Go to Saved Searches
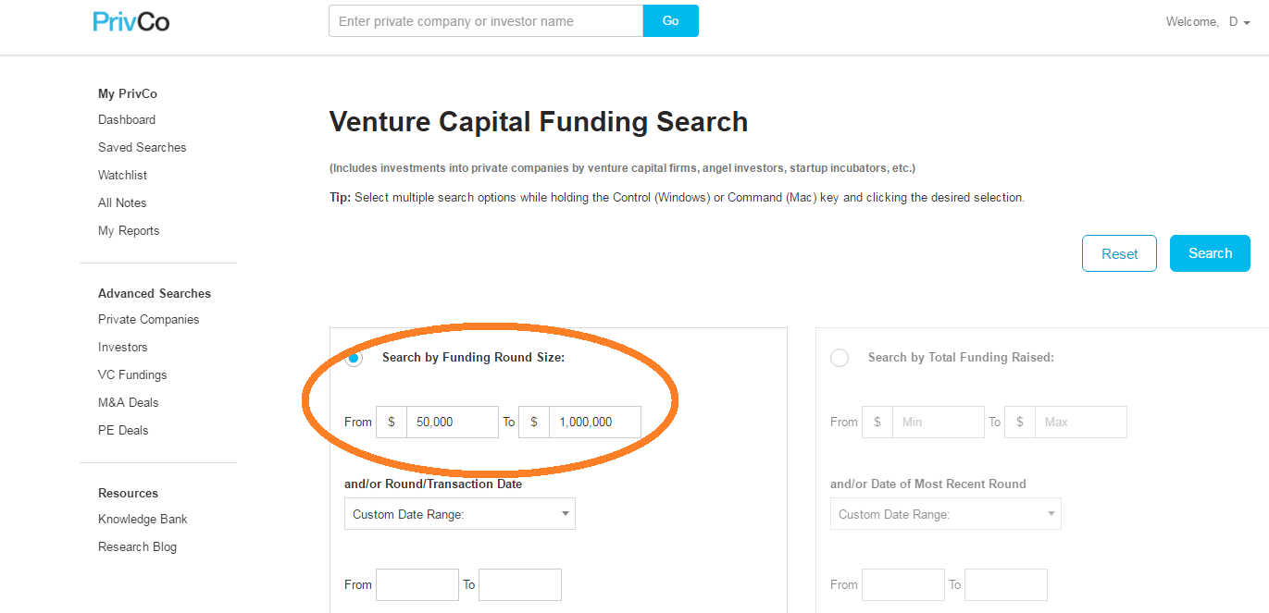 tap(143, 147)
